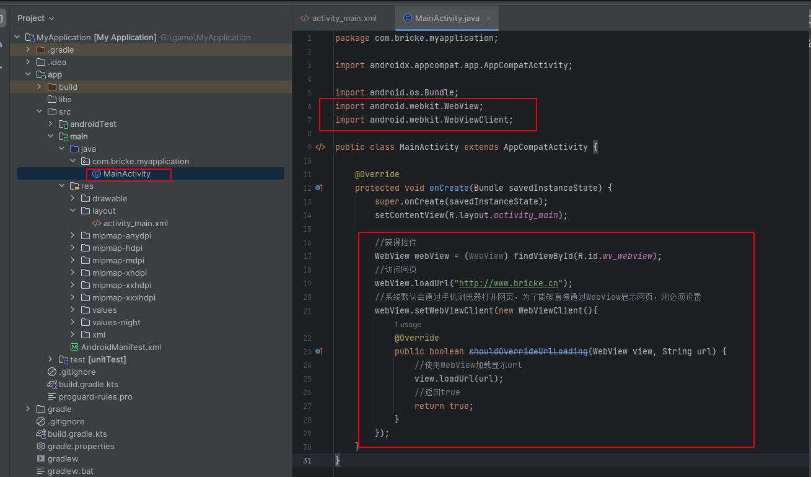Click the Project tool window sidebar icon
This screenshot has height=477, width=811.
point(2,18)
